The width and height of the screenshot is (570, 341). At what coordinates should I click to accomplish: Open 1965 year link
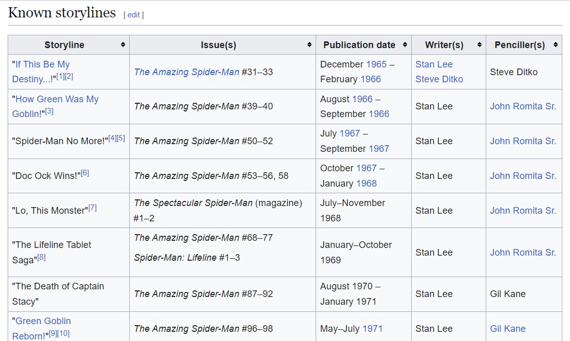[376, 64]
